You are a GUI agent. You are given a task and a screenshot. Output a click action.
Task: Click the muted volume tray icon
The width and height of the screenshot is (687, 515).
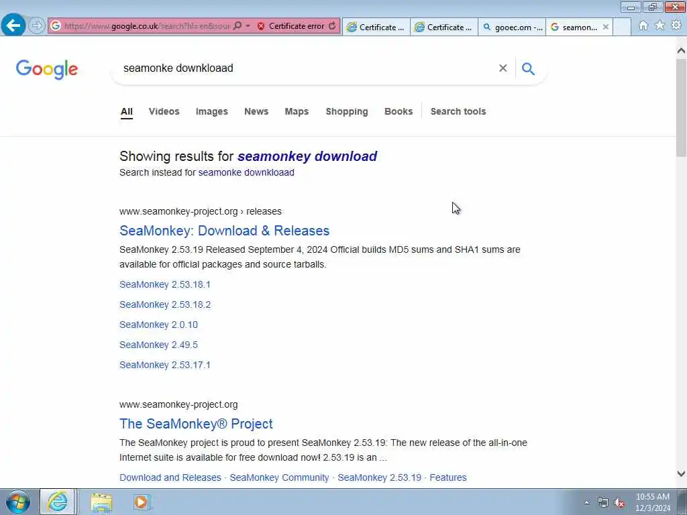pyautogui.click(x=619, y=503)
